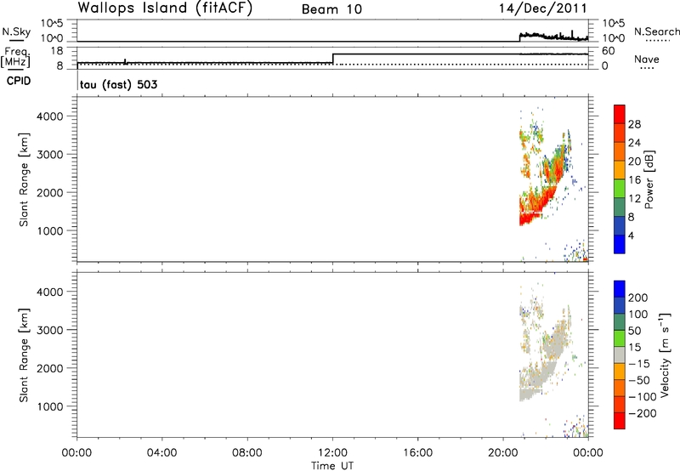The image size is (680, 471).
Task: Click the 28 label on Power colorbar
Action: pyautogui.click(x=634, y=124)
